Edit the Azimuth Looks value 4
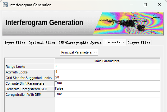Image resolution: width=167 pixels, height=112 pixels. tap(107, 72)
